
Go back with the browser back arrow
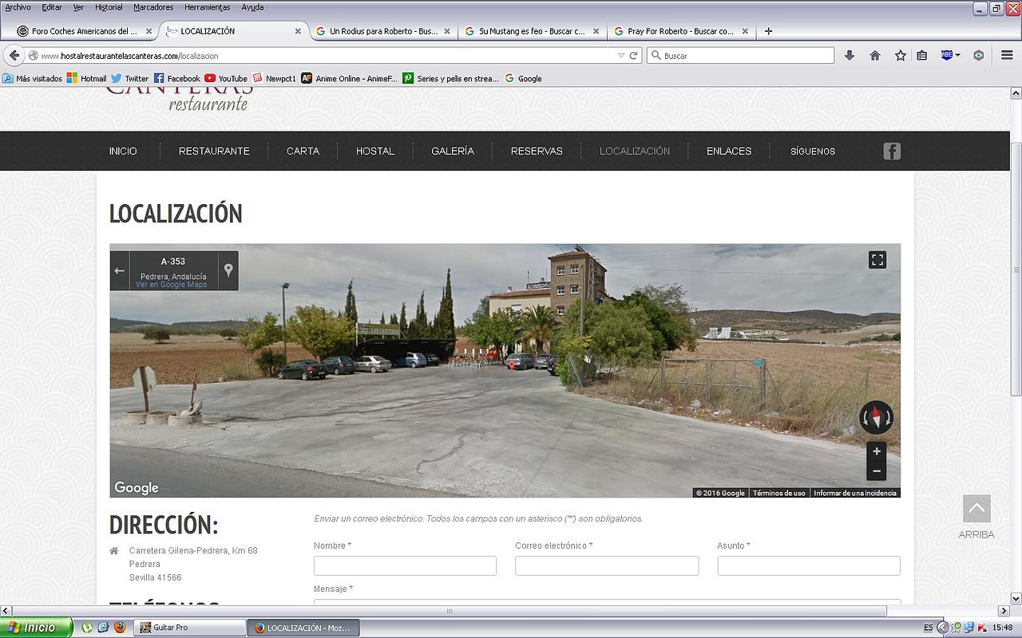[14, 55]
